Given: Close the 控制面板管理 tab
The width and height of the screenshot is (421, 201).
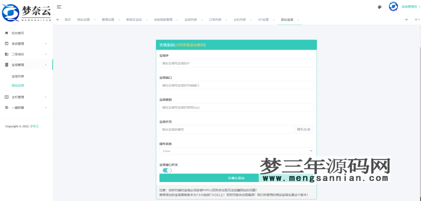Looking at the screenshot, I should click(x=178, y=20).
